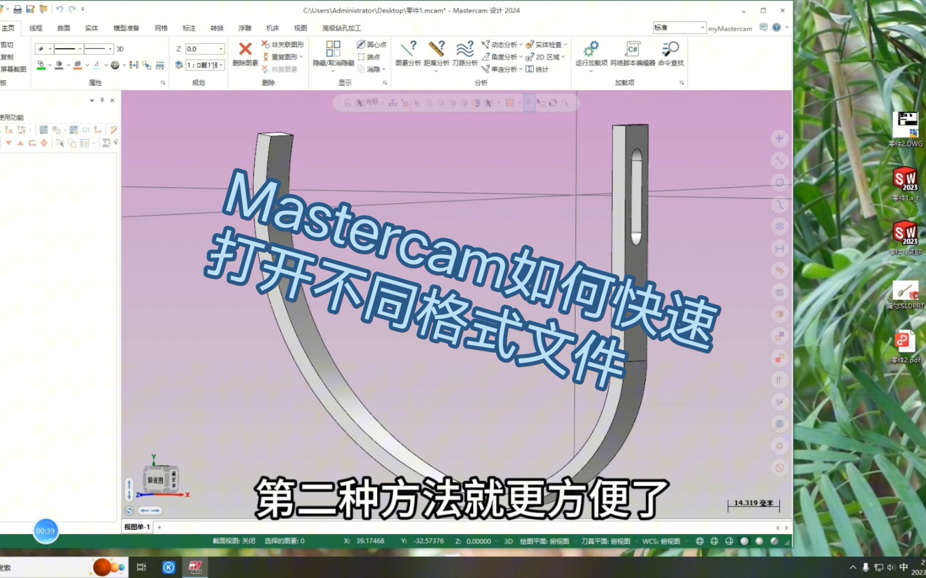This screenshot has height=578, width=926.
Task: Expand the Duplicate geometry (重复图形) dropdown arrow
Action: [301, 57]
